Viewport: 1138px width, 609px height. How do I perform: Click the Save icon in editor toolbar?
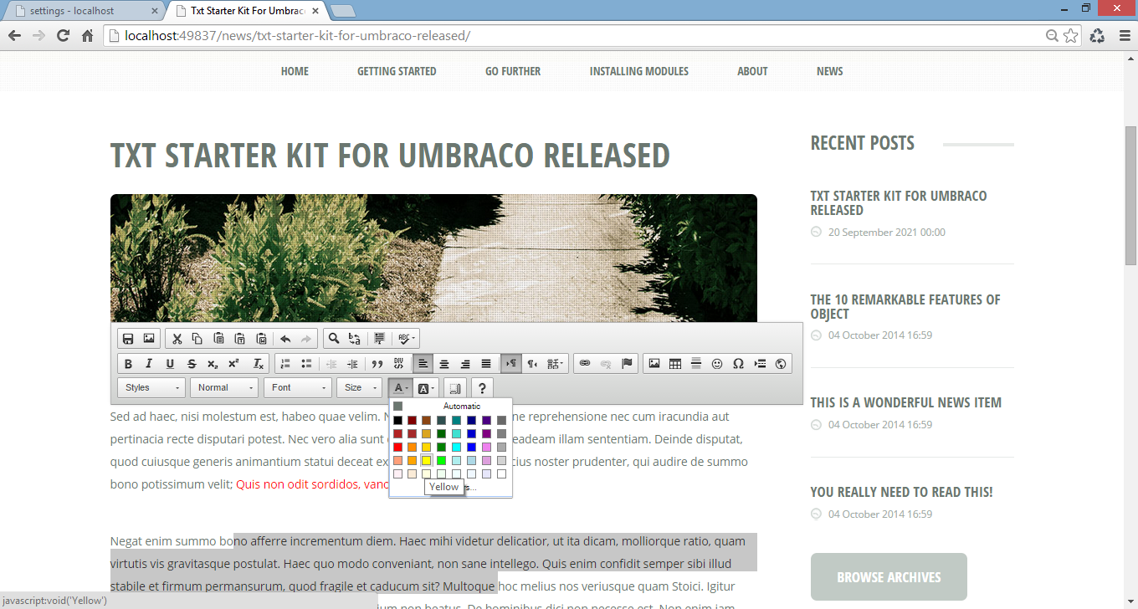[x=128, y=339]
